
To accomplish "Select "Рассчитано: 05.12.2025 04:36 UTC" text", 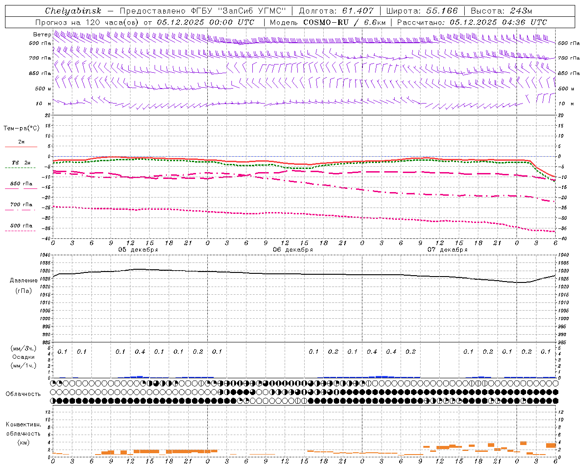I will click(x=472, y=22).
